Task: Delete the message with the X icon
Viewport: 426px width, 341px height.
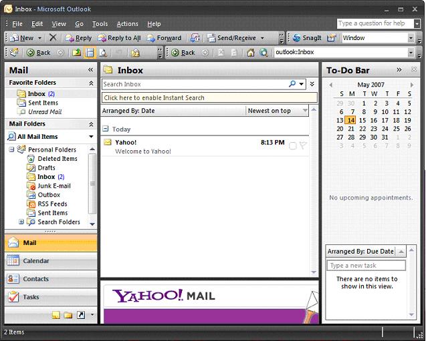Action: coord(53,37)
